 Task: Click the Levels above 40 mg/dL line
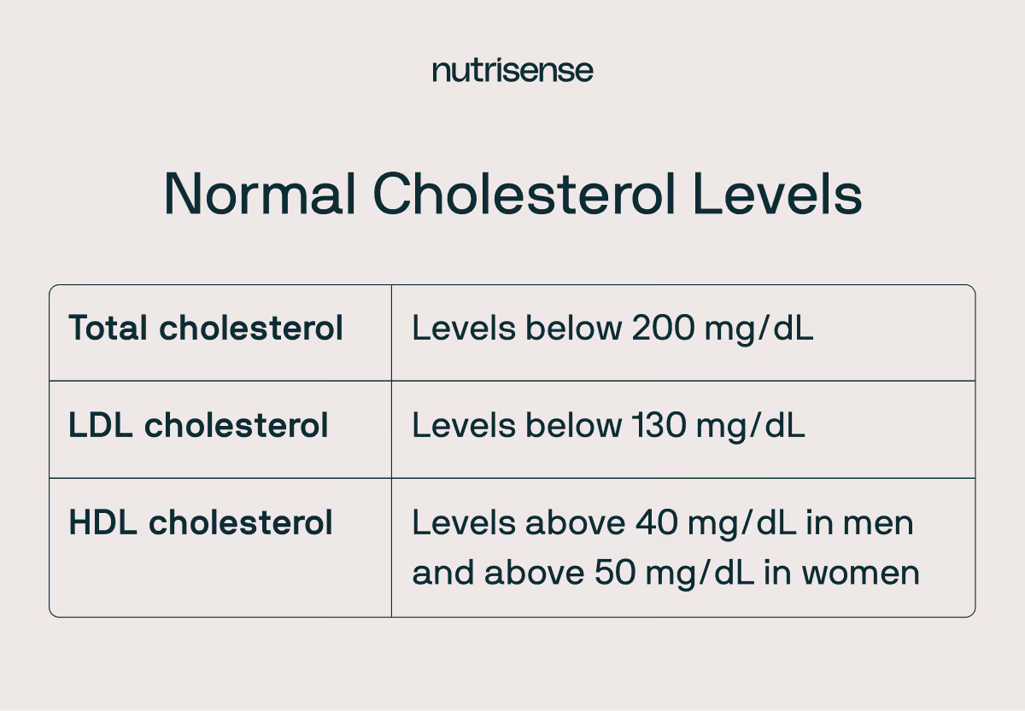[662, 523]
